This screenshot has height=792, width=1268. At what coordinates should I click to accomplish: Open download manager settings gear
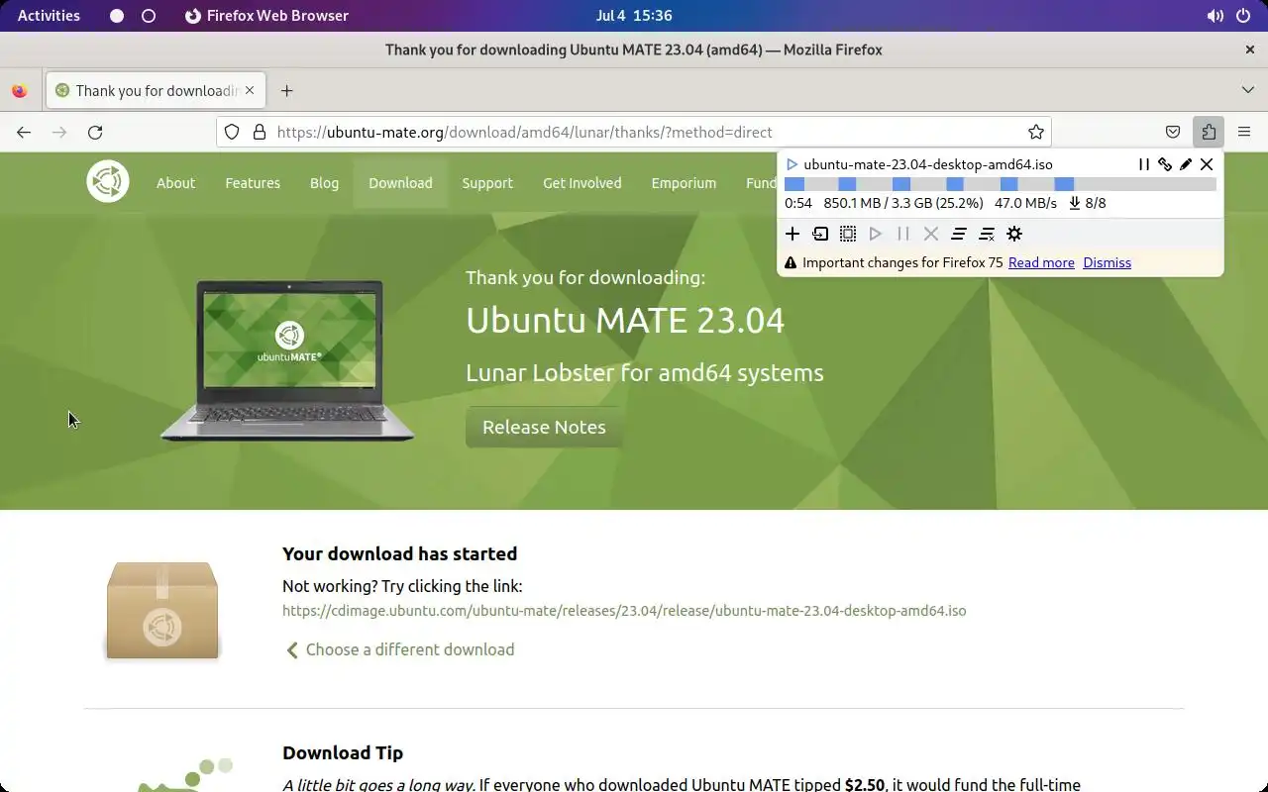[1014, 234]
